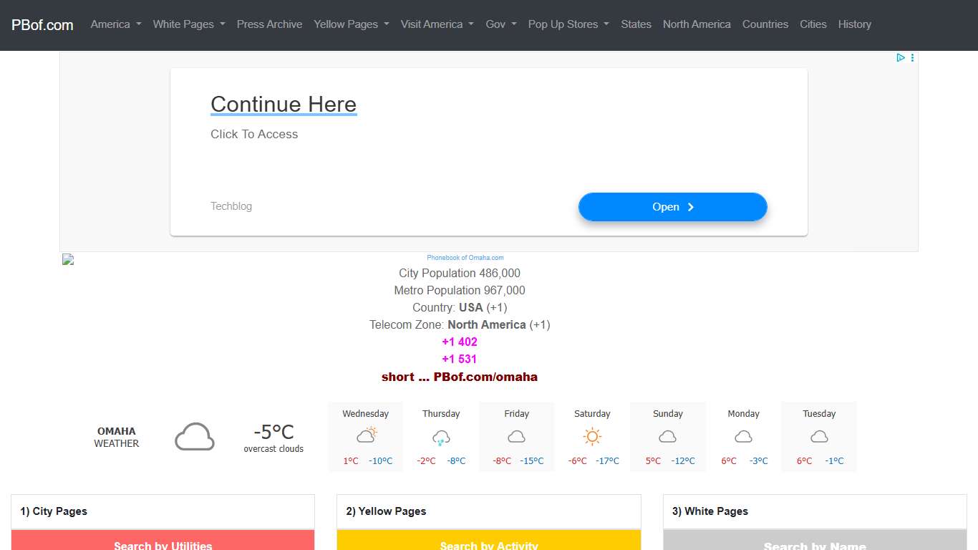Image resolution: width=978 pixels, height=550 pixels.
Task: Expand the Gov dropdown menu
Action: pos(500,24)
